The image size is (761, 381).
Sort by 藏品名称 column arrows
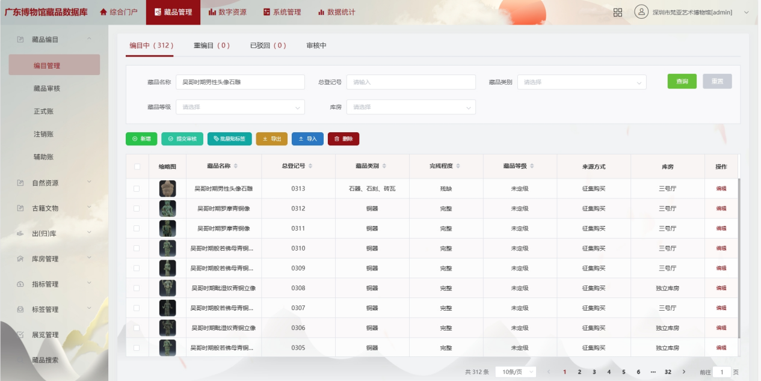click(x=236, y=166)
